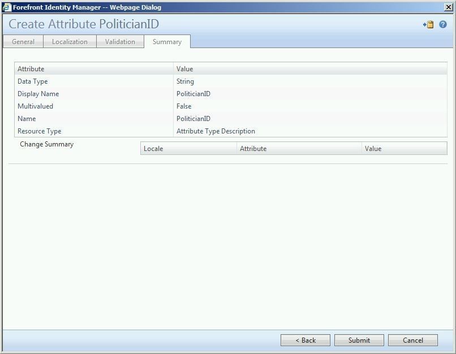Cancel attribute creation

pyautogui.click(x=412, y=340)
